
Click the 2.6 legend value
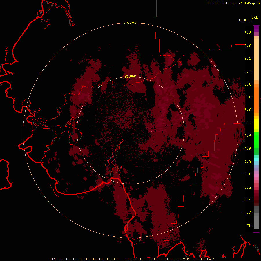(x=248, y=149)
